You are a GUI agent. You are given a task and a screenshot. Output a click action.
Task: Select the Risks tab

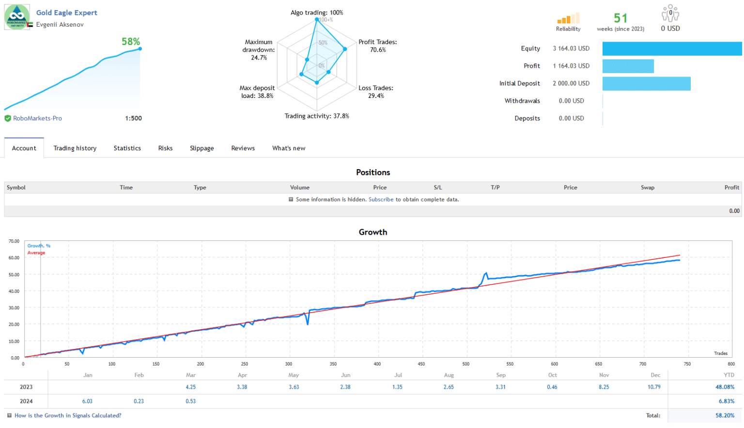(x=165, y=148)
